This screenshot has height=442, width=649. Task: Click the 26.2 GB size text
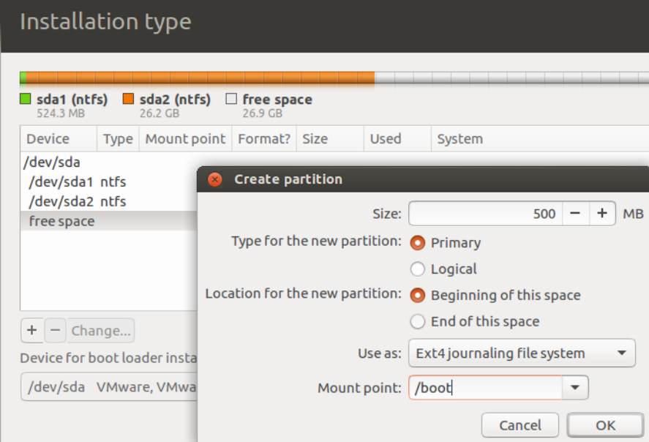point(160,113)
